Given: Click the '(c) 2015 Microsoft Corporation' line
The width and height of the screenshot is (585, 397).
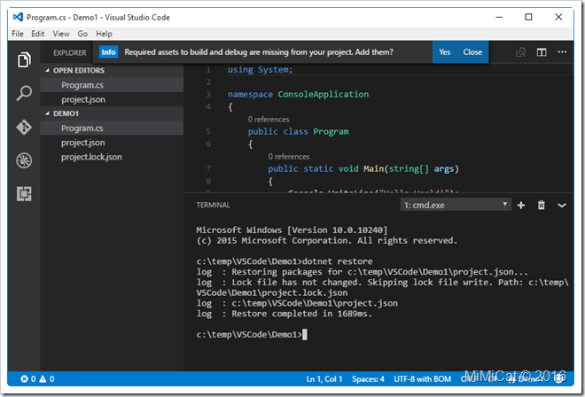Looking at the screenshot, I should point(327,241).
